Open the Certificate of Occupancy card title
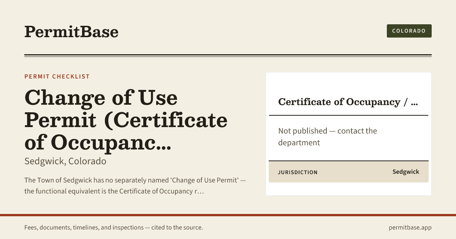Screen dimensions: 456x239 point(348,102)
